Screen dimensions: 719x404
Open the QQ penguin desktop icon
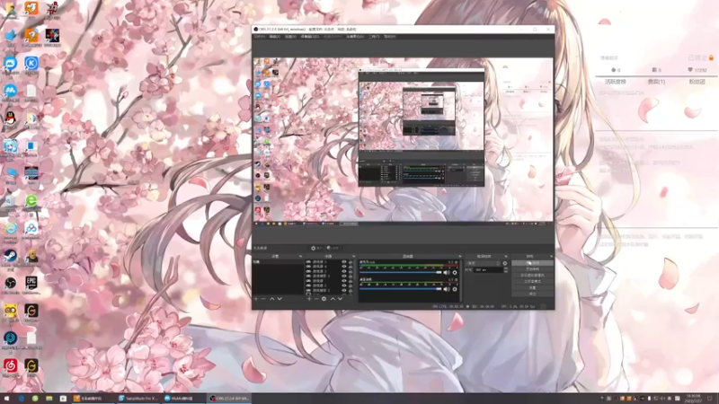(11, 119)
